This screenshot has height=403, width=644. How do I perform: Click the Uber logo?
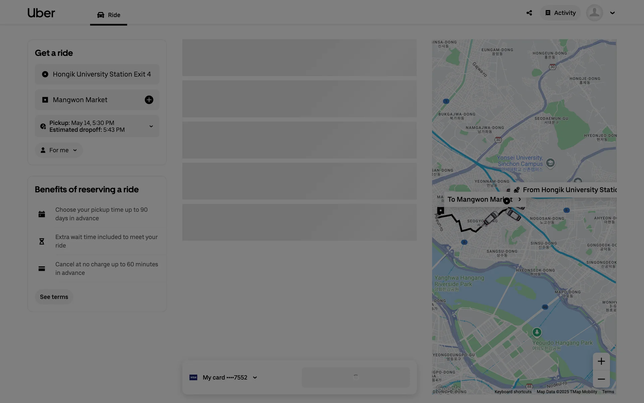pyautogui.click(x=41, y=13)
